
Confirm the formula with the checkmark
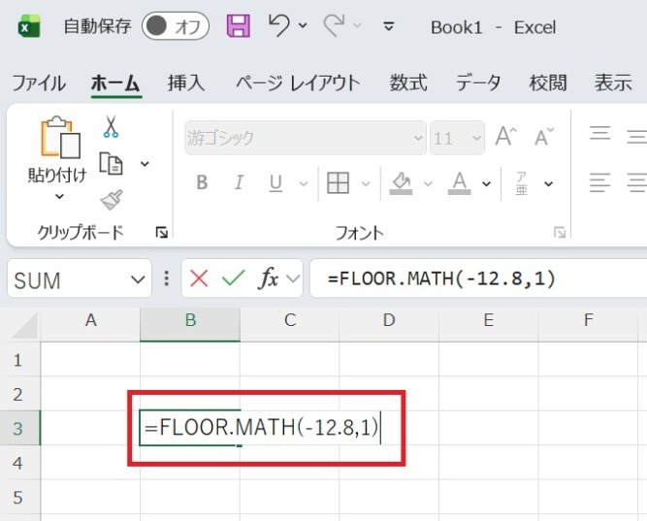coord(234,278)
